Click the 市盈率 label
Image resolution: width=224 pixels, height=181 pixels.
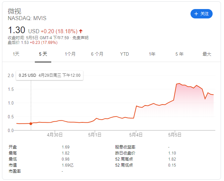coord(15,171)
